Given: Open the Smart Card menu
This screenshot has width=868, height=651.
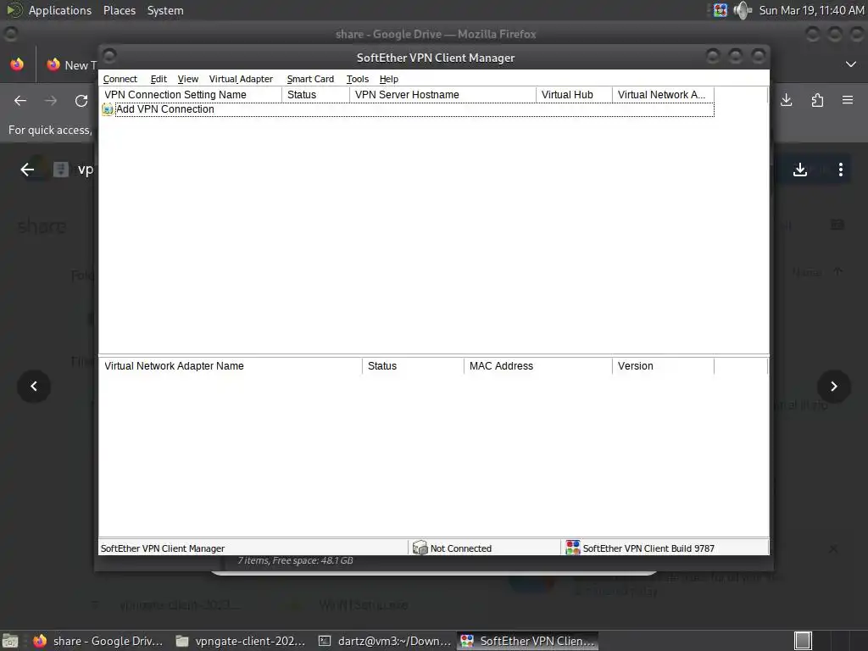Looking at the screenshot, I should click(x=310, y=79).
